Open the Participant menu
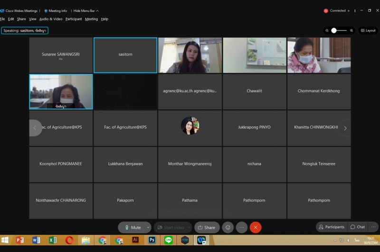This screenshot has width=380, height=252. coord(74,19)
